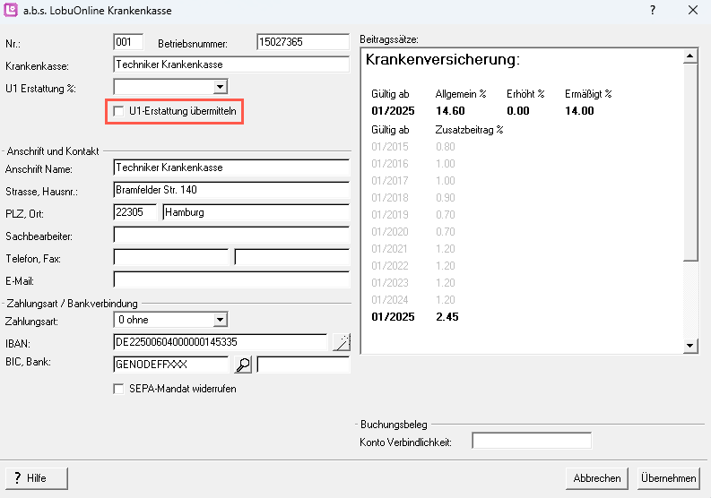
Task: Expand the Zahlungsart dropdown
Action: 220,319
